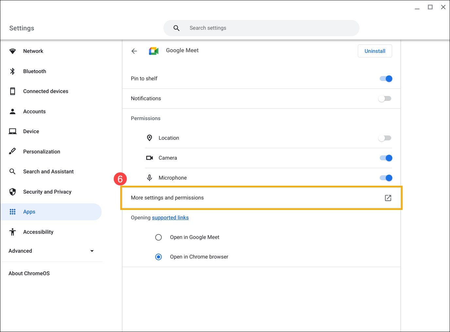
Task: Click the Pin to shelf label
Action: (144, 78)
